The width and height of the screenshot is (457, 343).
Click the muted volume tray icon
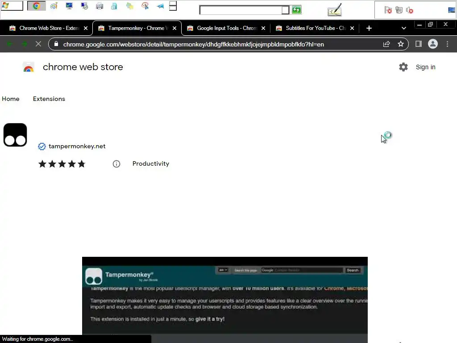coord(410,10)
